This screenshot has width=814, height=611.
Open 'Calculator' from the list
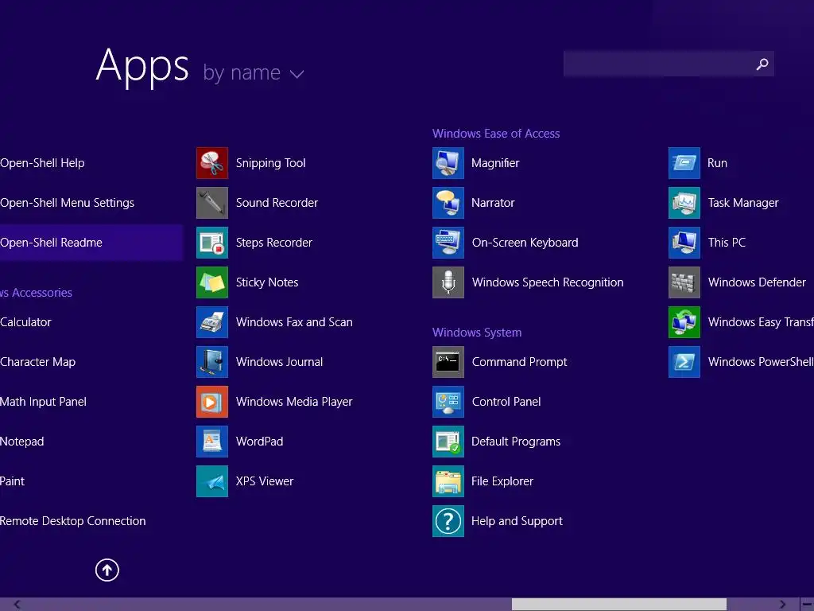25,322
